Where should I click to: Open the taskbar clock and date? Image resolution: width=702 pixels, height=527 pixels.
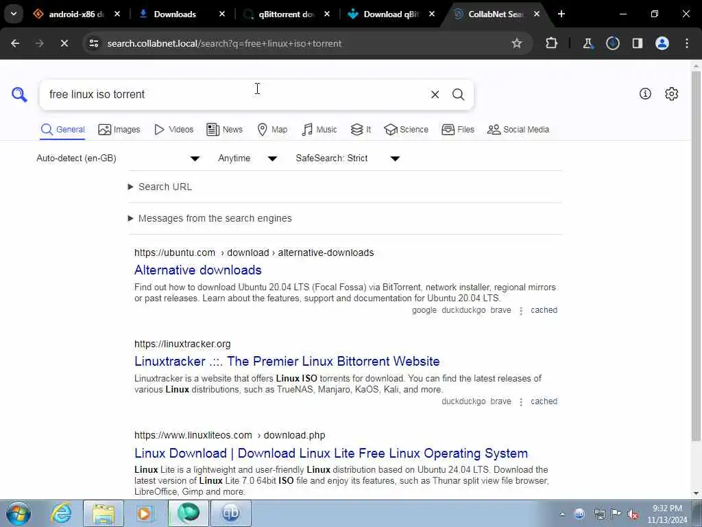[667, 514]
